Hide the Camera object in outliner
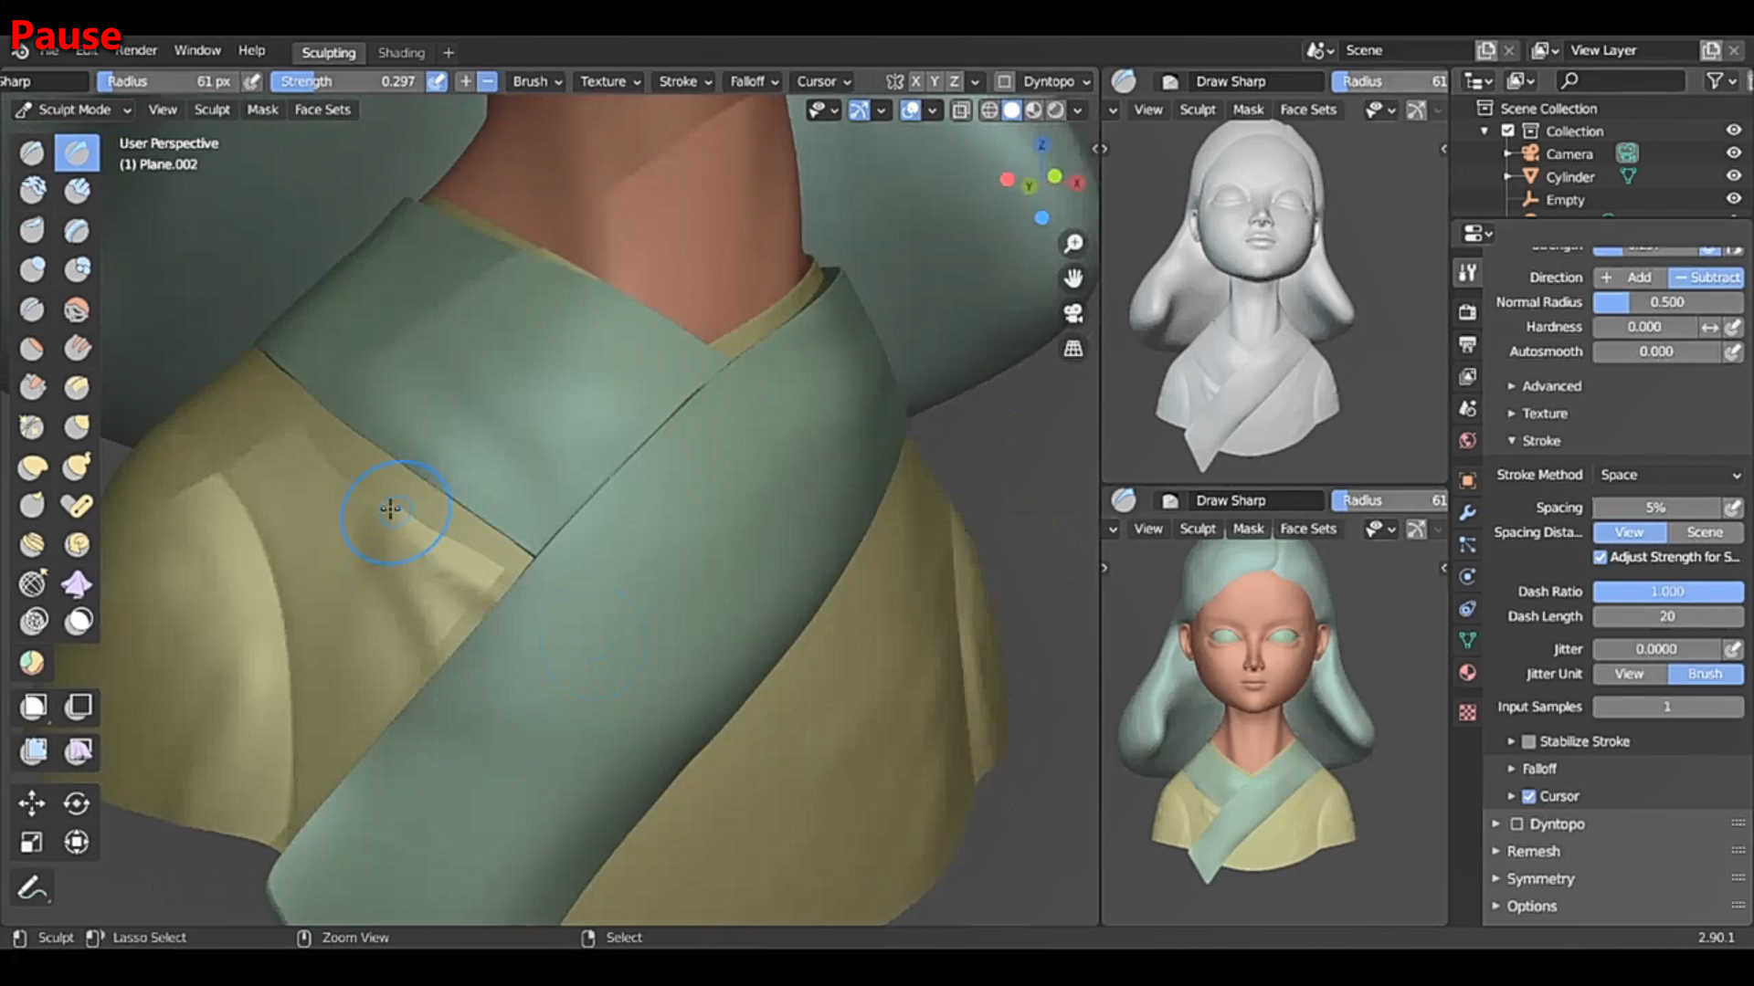The height and width of the screenshot is (986, 1754). coord(1733,153)
